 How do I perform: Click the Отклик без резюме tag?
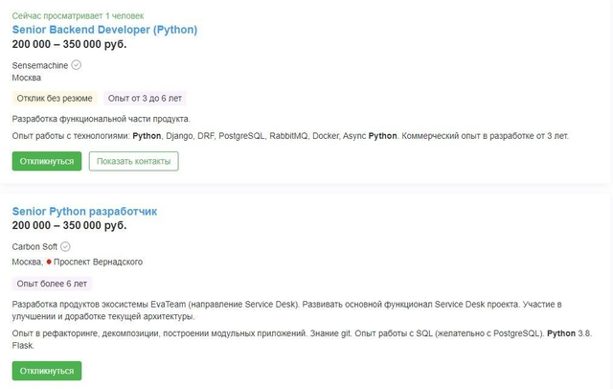click(x=55, y=98)
